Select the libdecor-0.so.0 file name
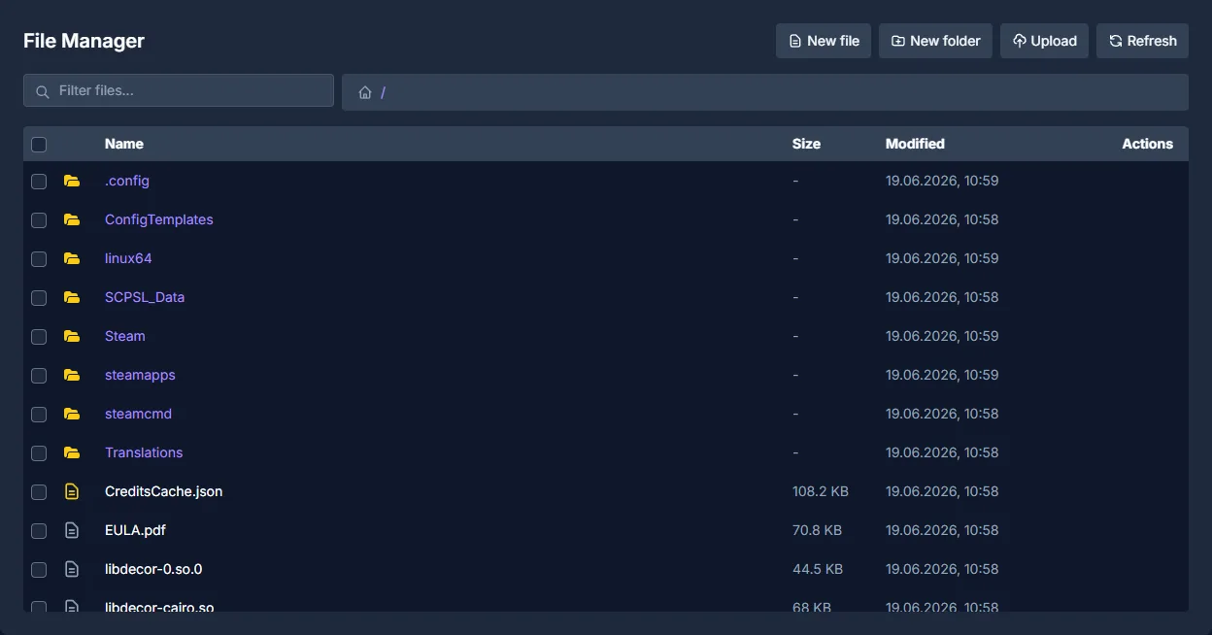Viewport: 1212px width, 635px height. click(x=153, y=569)
